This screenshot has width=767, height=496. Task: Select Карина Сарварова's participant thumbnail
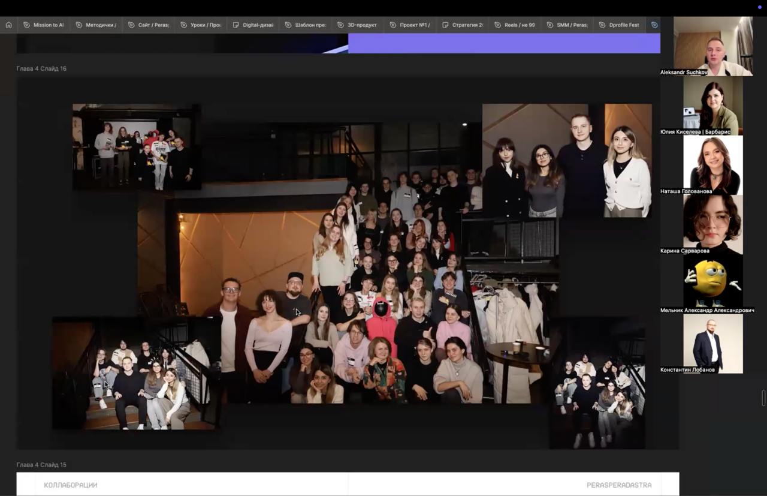click(x=713, y=222)
